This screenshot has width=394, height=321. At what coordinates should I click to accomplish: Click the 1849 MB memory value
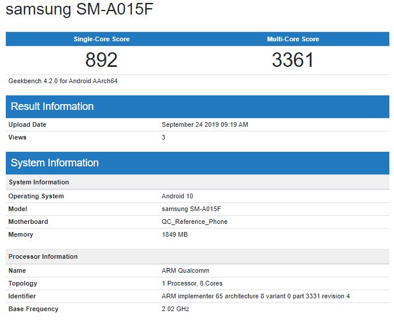(x=174, y=234)
